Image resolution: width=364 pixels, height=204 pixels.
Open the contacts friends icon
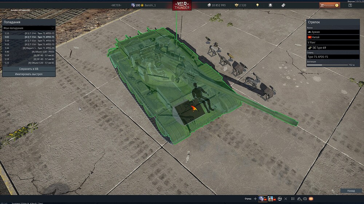click(299, 199)
